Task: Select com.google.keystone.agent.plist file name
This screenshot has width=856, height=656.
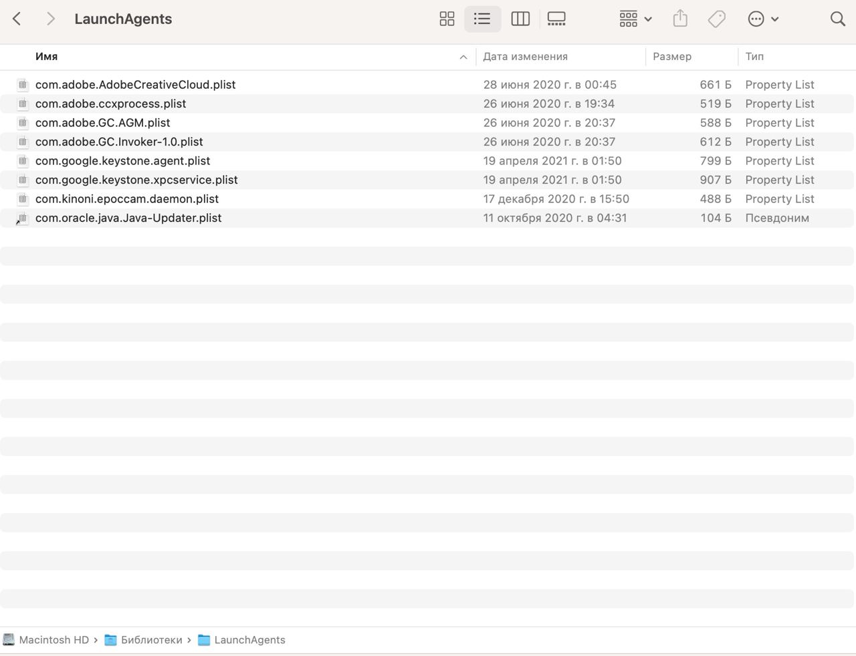Action: pyautogui.click(x=122, y=161)
